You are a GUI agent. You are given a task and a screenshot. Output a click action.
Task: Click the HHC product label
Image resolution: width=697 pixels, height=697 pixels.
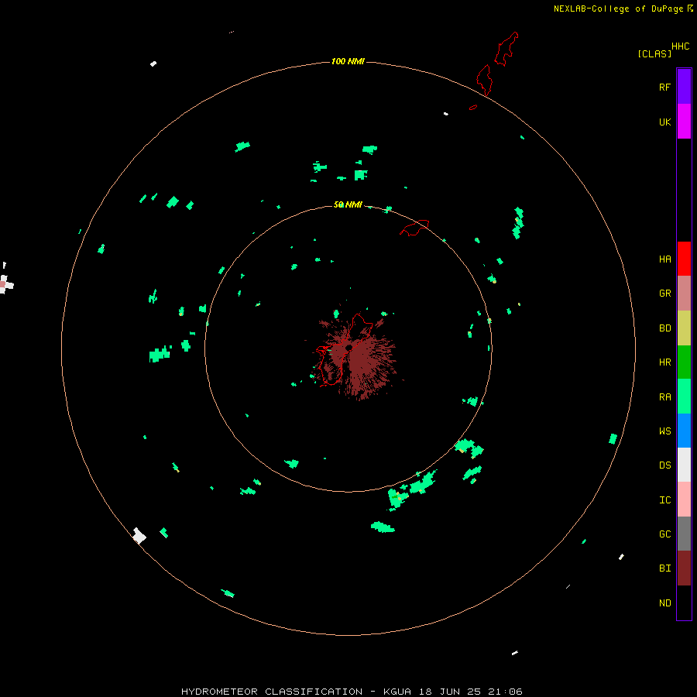tap(681, 46)
